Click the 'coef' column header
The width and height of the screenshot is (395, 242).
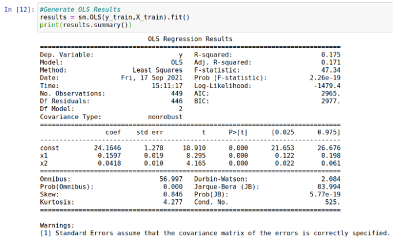pyautogui.click(x=113, y=132)
